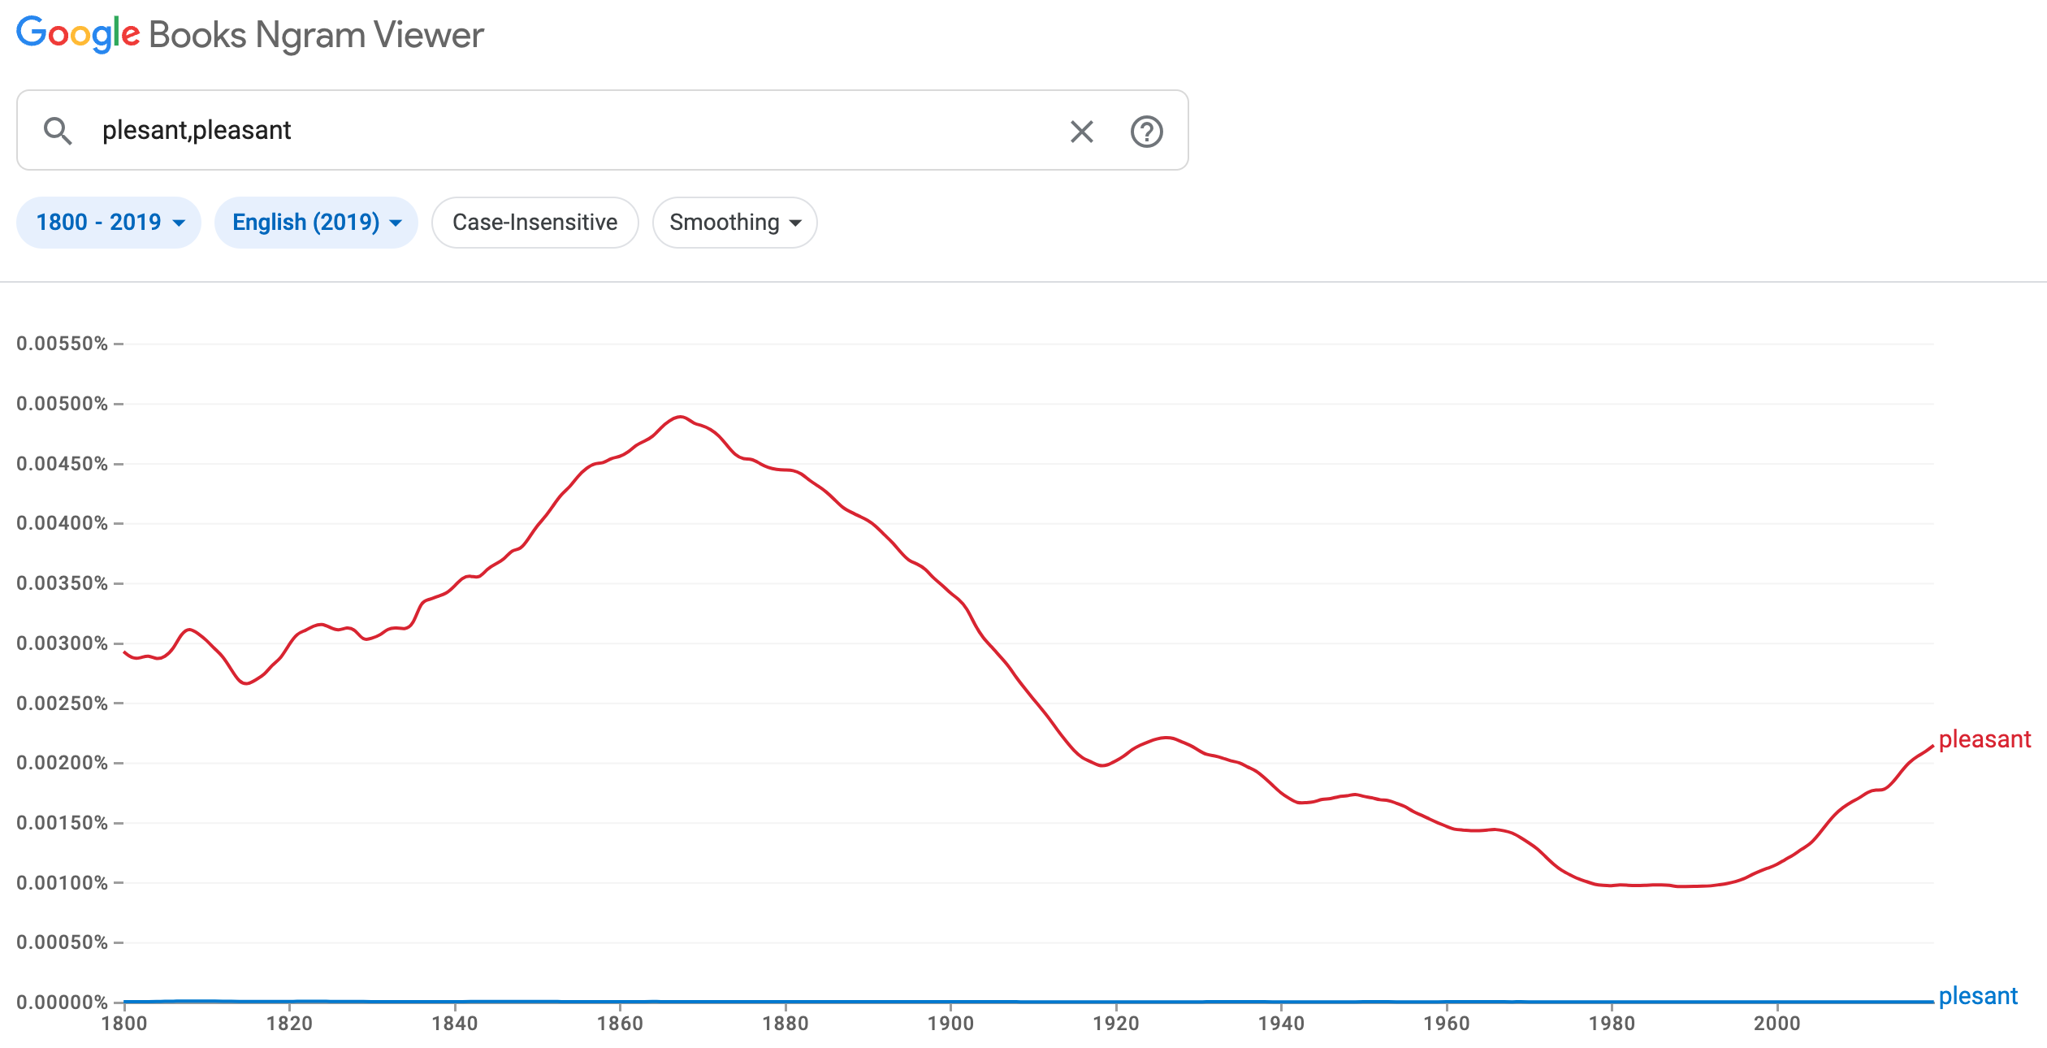
Task: Open the 1800 - 2019 date range dropdown
Action: (x=109, y=223)
